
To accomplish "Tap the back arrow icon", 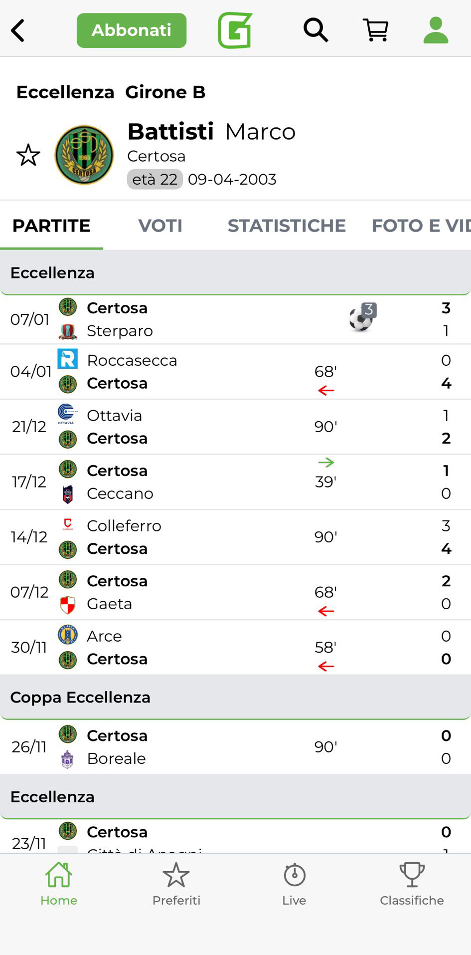I will (x=18, y=30).
